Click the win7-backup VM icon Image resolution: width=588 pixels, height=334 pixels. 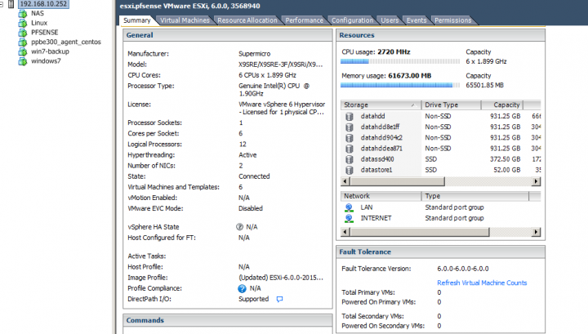[23, 51]
